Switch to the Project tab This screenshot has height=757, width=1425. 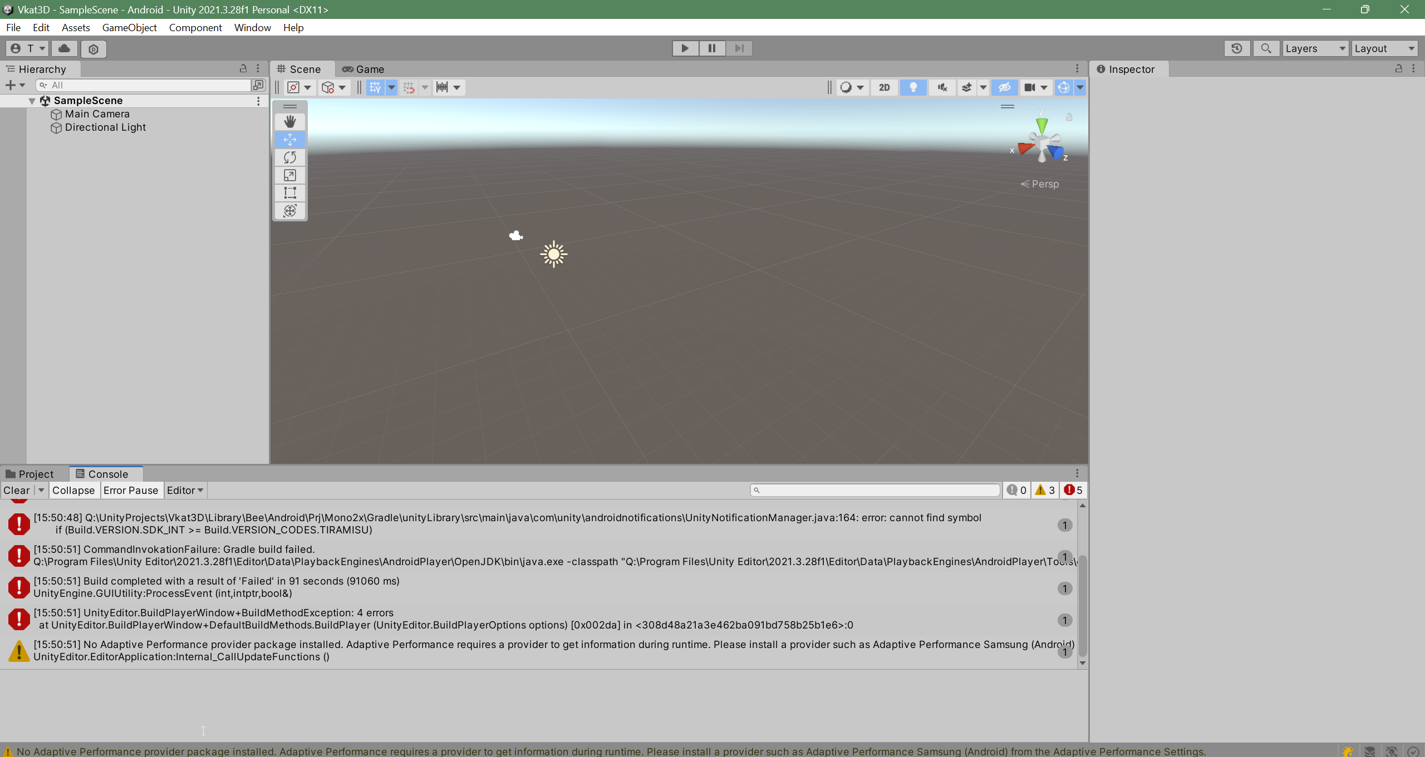30,474
